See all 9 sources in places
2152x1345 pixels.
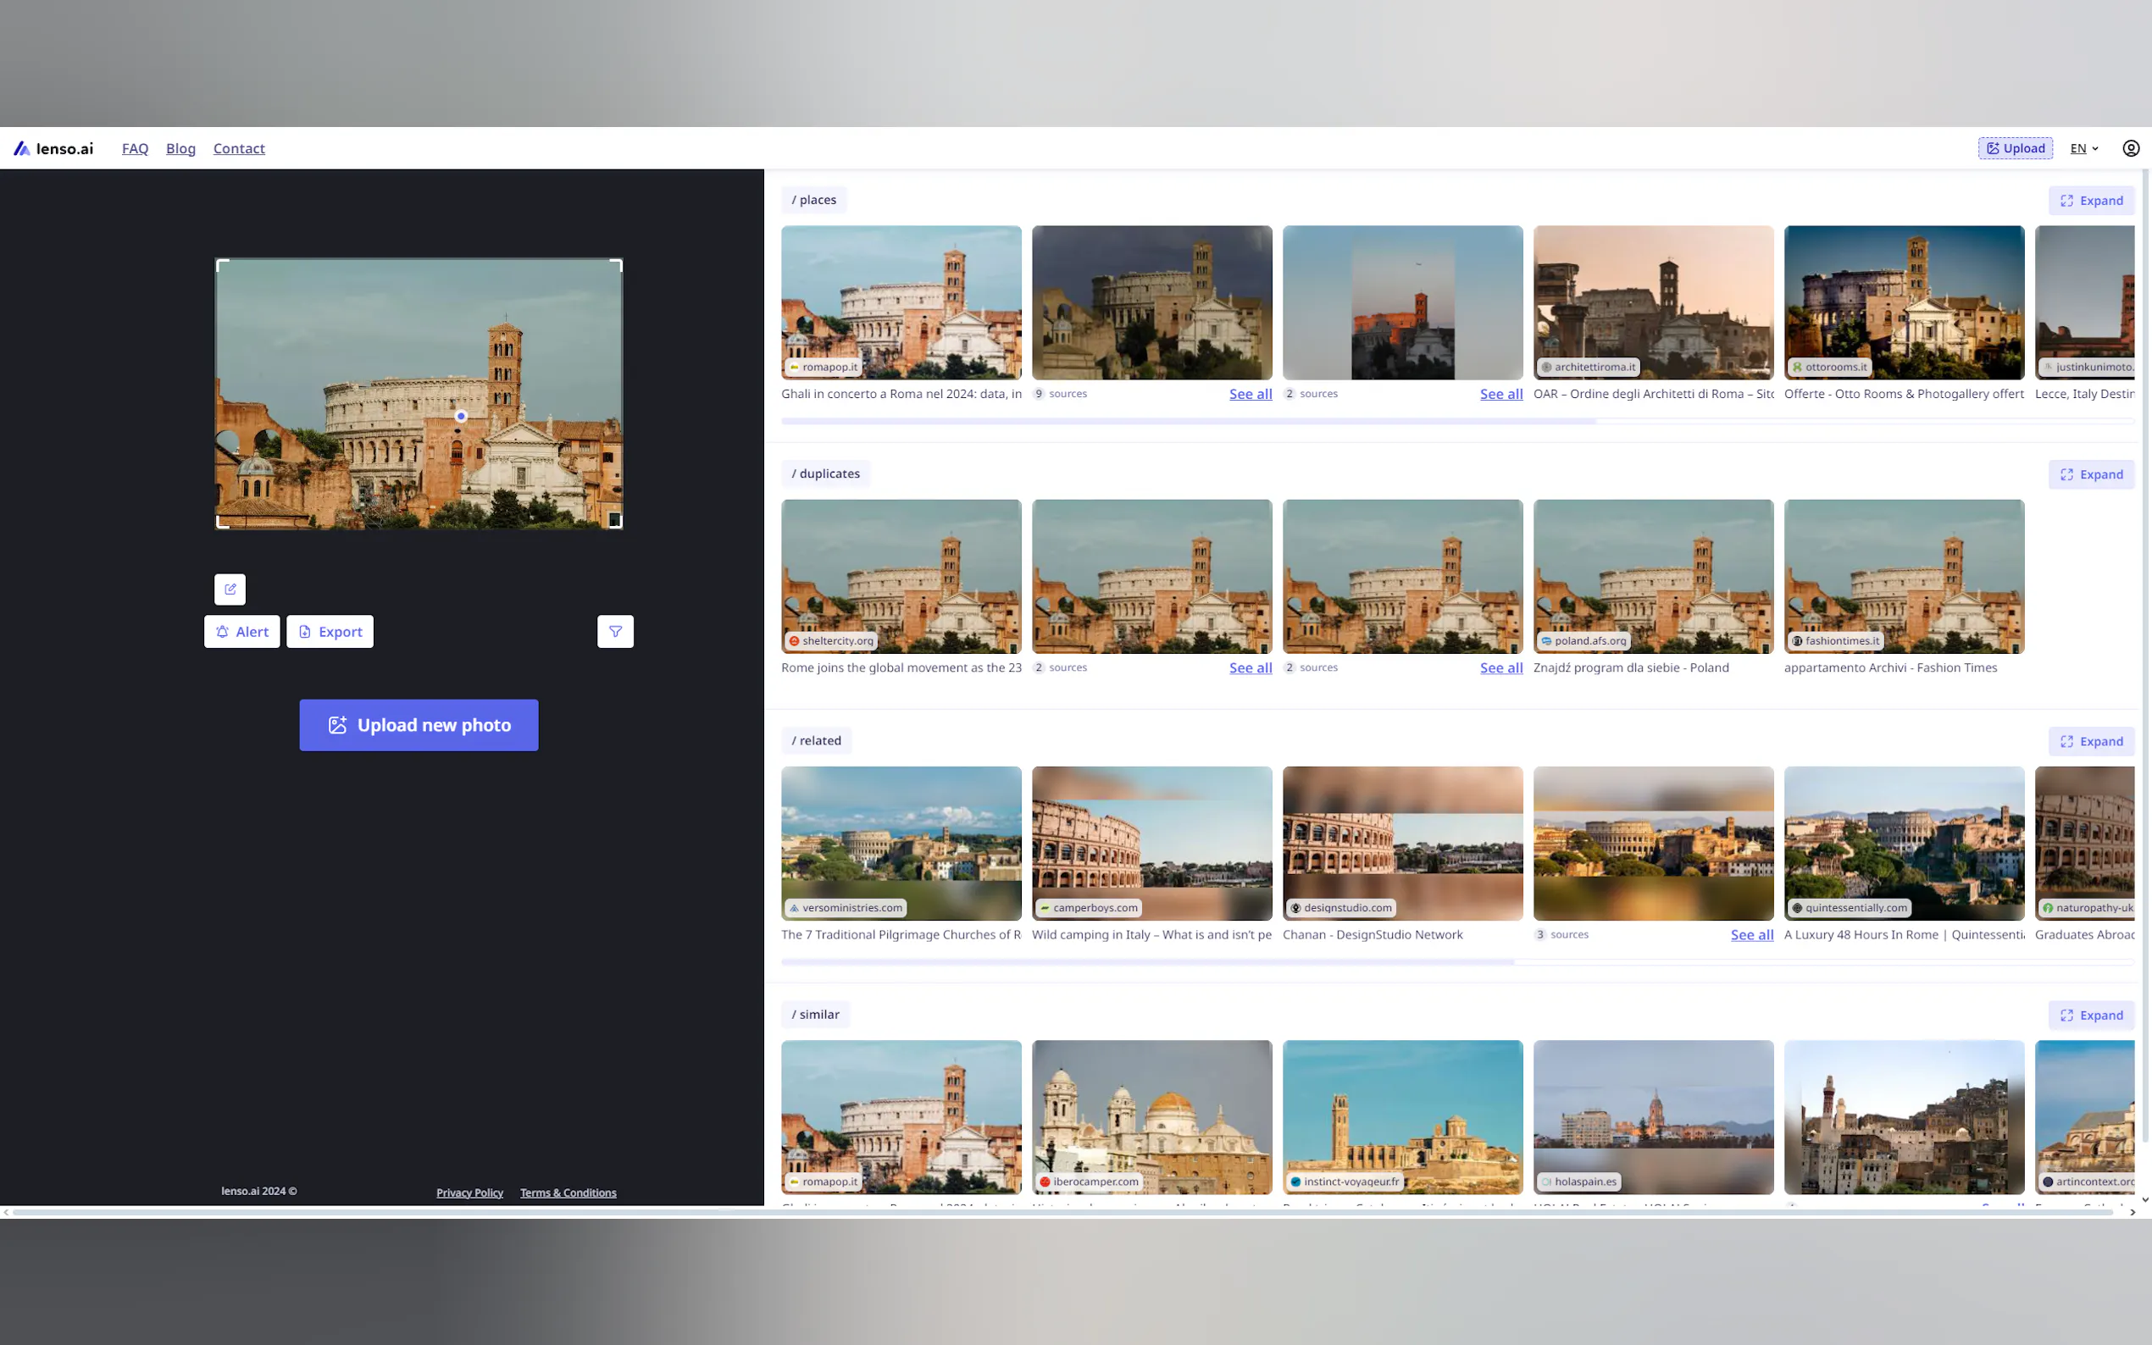coord(1250,394)
